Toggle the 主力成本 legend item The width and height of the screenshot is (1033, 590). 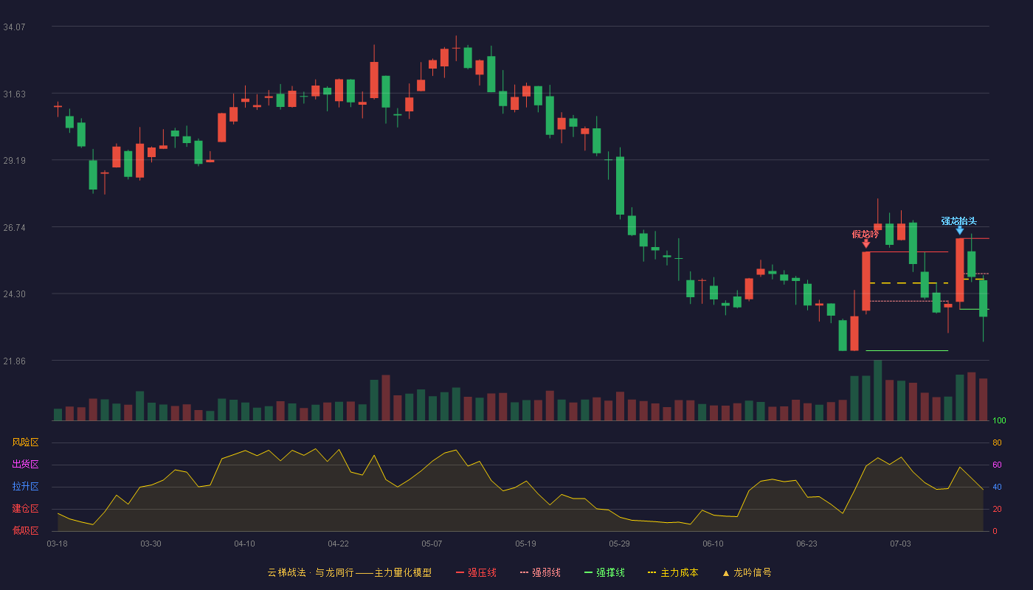pos(672,572)
